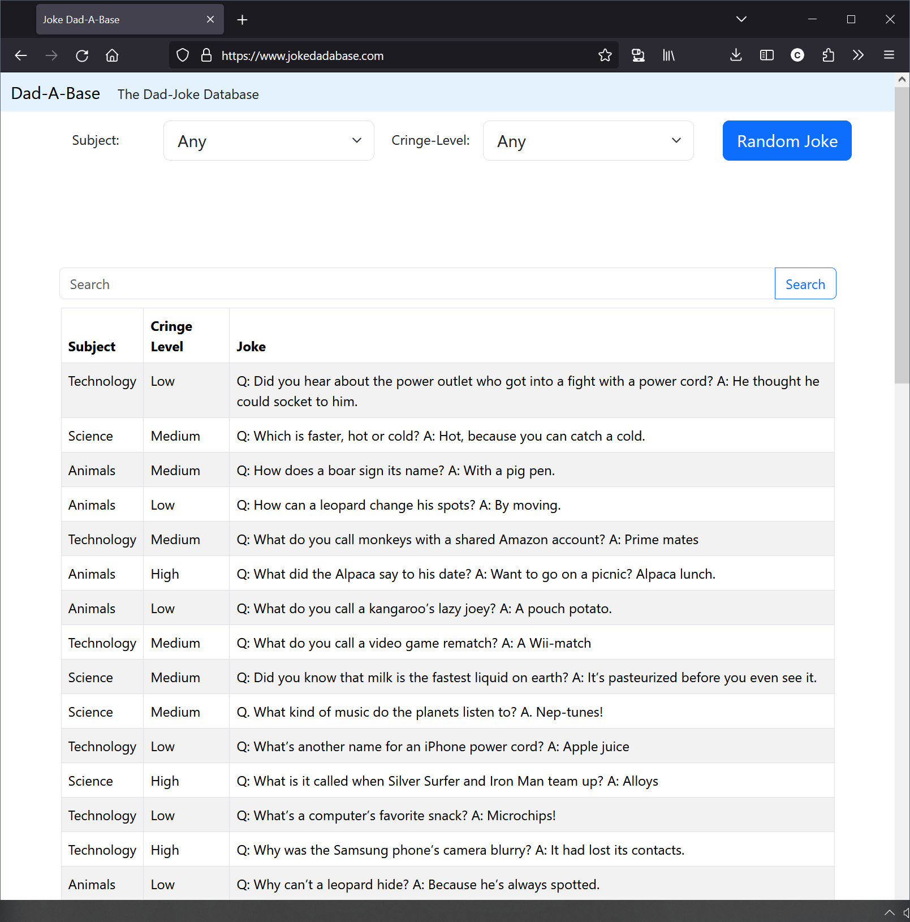Click the Dad-A-Base site title link

point(55,94)
